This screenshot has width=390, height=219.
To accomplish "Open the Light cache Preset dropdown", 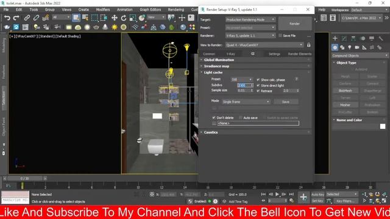I will (241, 80).
